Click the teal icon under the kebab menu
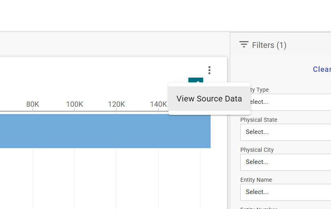Viewport: 331px width, 209px height. click(196, 81)
